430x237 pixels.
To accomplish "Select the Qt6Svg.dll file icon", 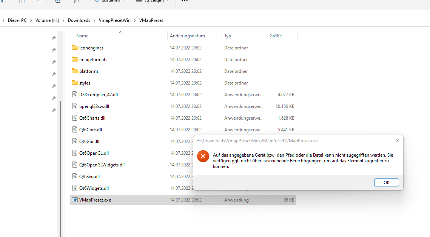I will point(75,177).
